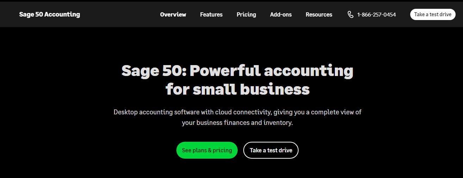Viewport: 463px width, 178px height.
Task: Click the headline line 'for small business'
Action: 238,89
